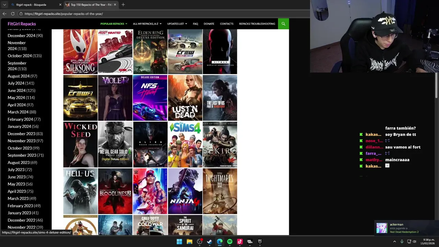Expand the All My Repacks, A-Z menu

tap(147, 24)
